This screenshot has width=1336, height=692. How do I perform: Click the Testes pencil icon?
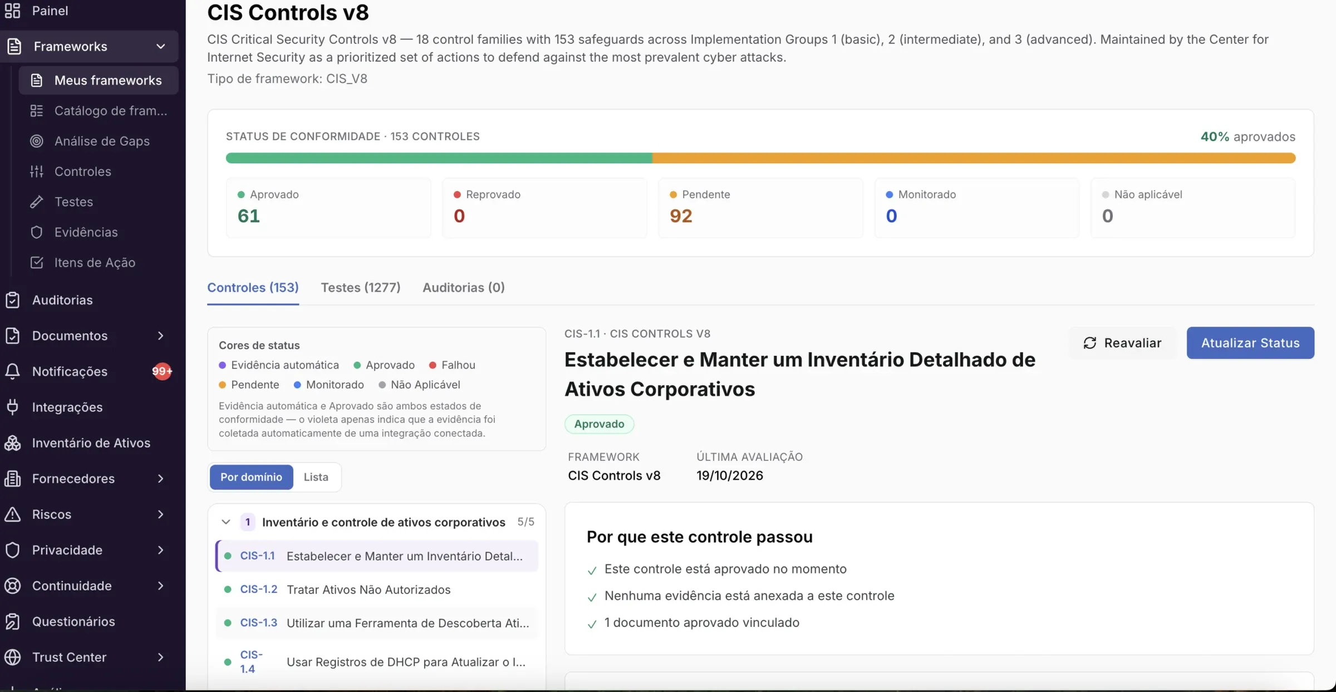pyautogui.click(x=37, y=202)
